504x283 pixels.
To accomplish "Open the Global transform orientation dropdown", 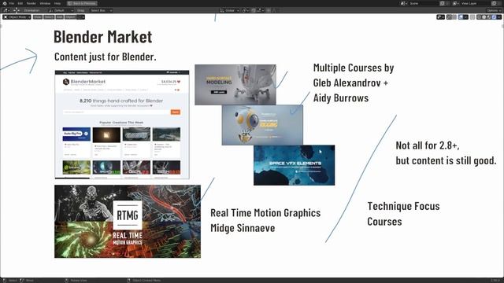I will point(229,10).
